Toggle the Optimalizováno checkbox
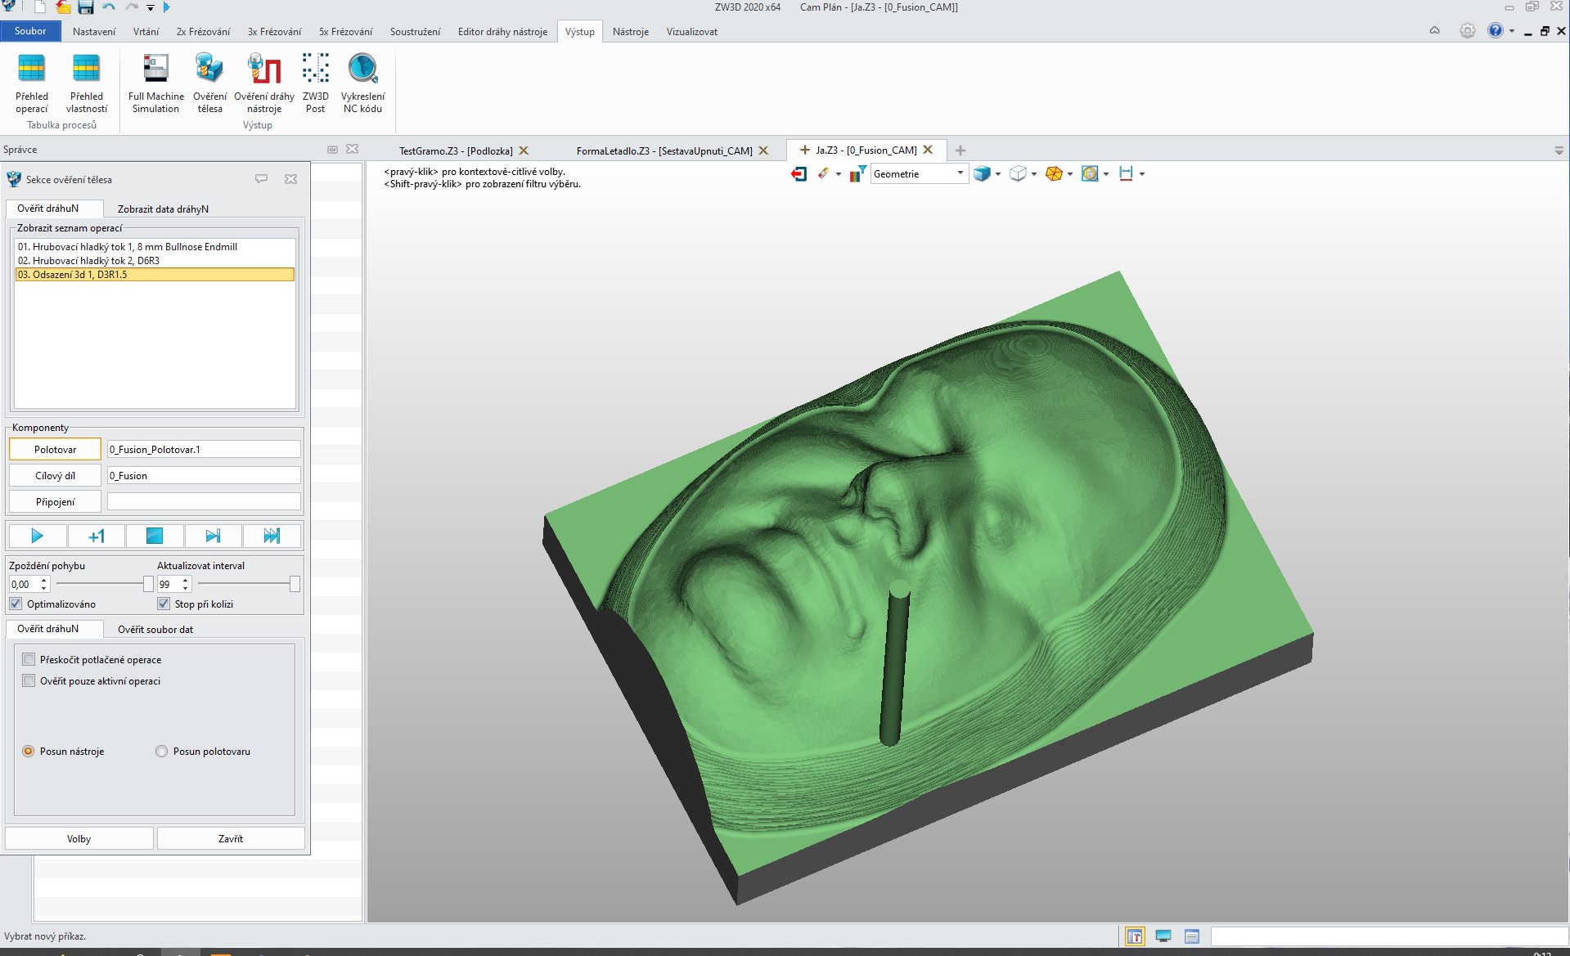The height and width of the screenshot is (956, 1570). pos(16,604)
